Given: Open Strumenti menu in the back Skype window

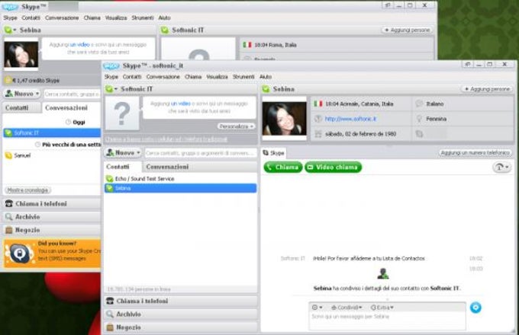Looking at the screenshot, I should pos(142,18).
